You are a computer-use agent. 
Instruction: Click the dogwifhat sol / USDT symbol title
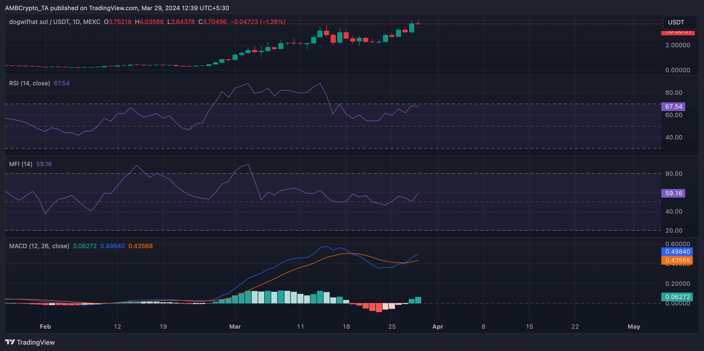(x=55, y=22)
